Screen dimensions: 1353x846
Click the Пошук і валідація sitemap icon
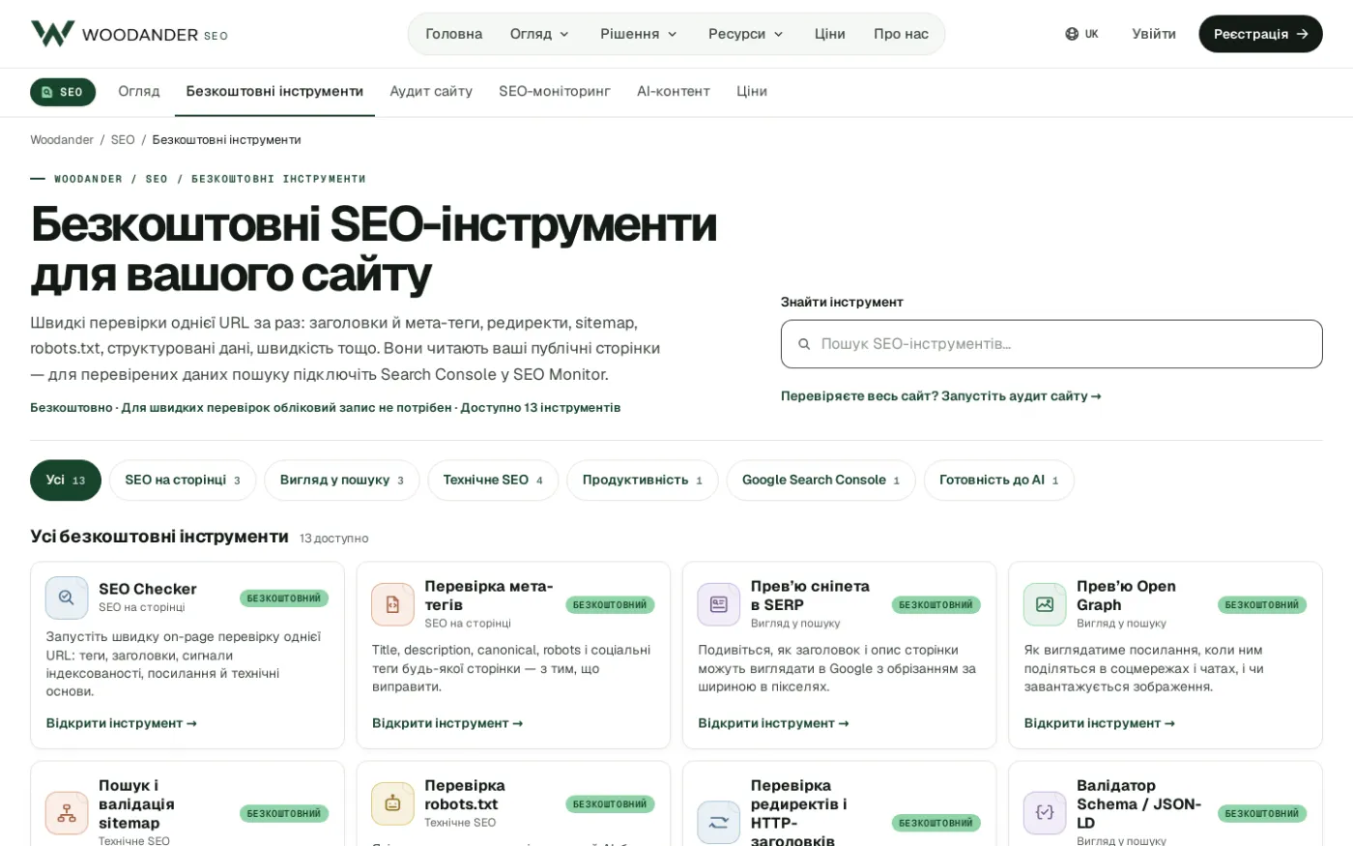[67, 813]
